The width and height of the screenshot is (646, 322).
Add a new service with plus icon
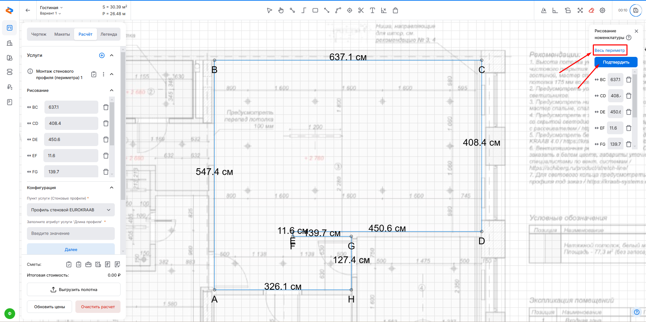[102, 56]
